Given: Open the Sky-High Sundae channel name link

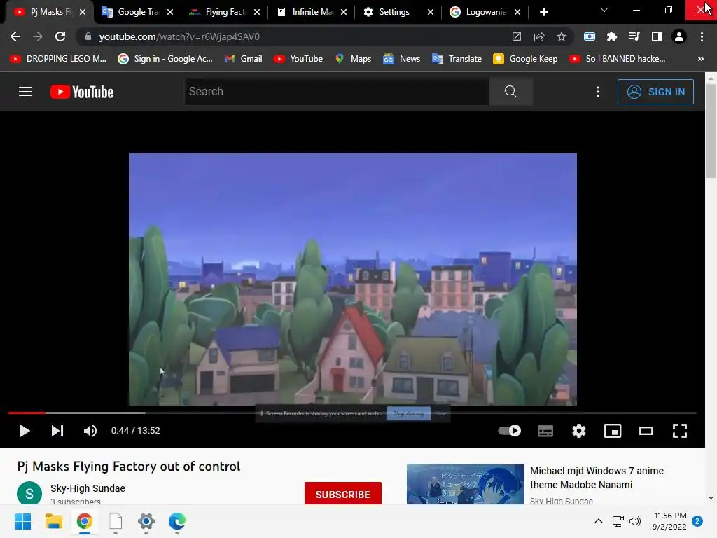Looking at the screenshot, I should (88, 488).
